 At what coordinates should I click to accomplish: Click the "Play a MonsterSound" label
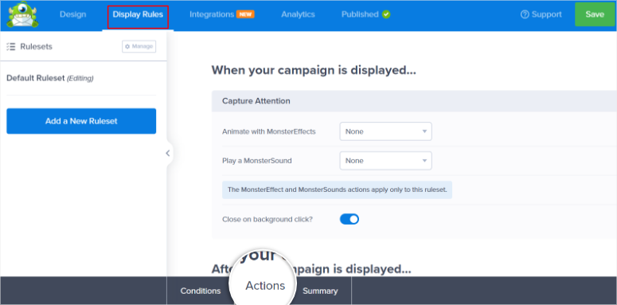[x=257, y=161]
